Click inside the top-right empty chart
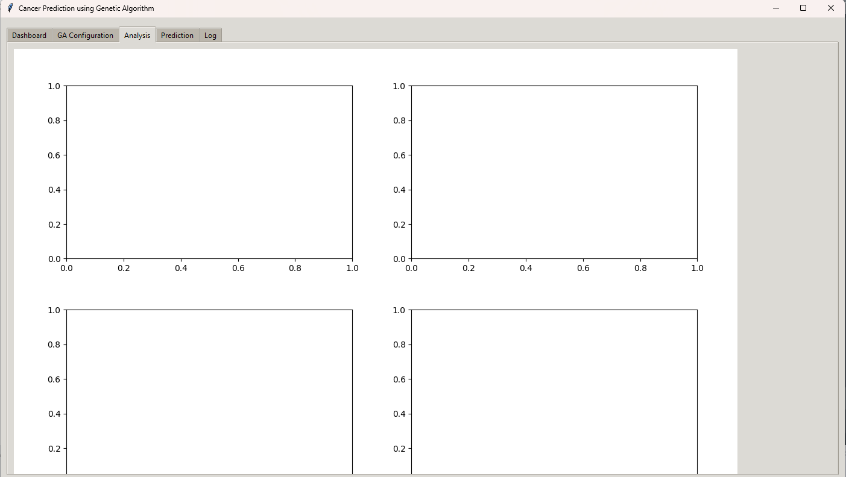The height and width of the screenshot is (477, 846). pos(554,172)
